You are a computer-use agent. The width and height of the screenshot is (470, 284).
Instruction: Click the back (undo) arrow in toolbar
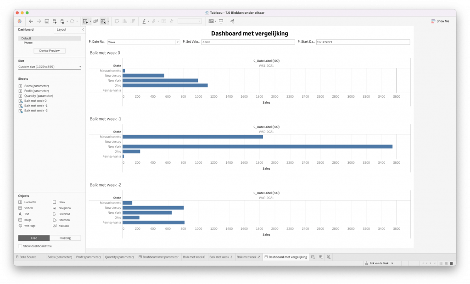(31, 21)
